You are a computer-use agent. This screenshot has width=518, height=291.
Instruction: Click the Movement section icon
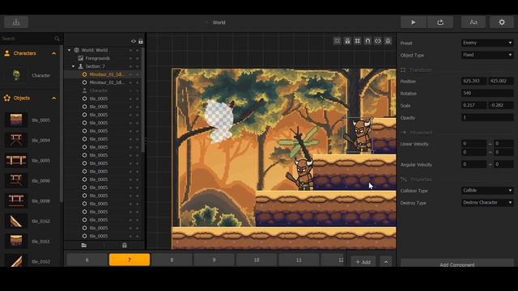pos(403,133)
